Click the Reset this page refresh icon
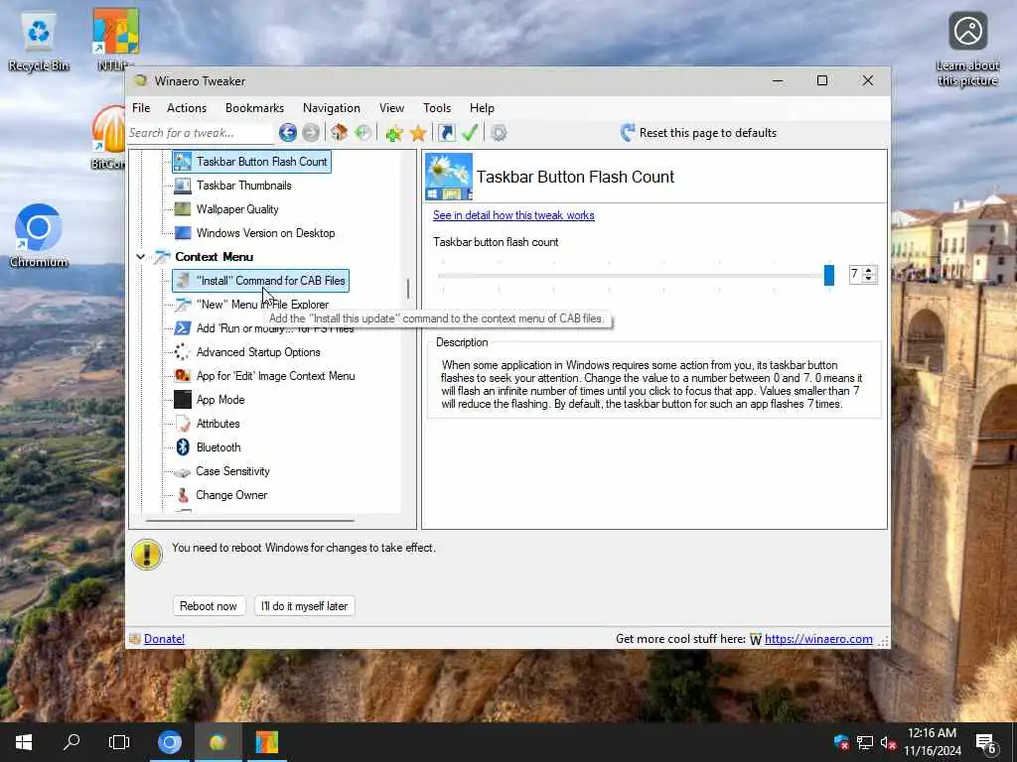Screen dimensions: 1017x762 [x=628, y=133]
